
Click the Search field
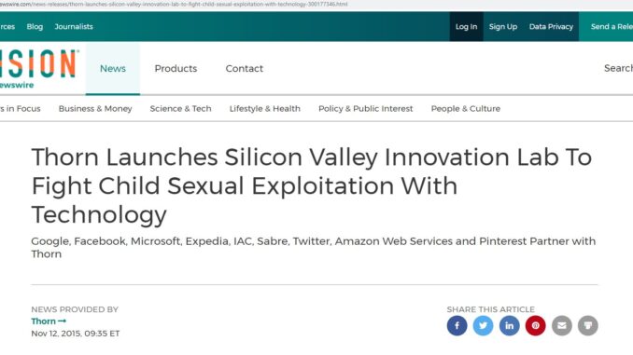click(618, 68)
